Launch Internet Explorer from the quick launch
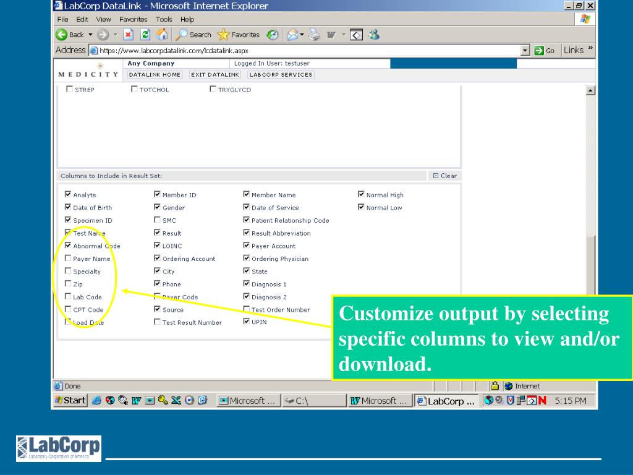The height and width of the screenshot is (475, 633). (x=96, y=400)
